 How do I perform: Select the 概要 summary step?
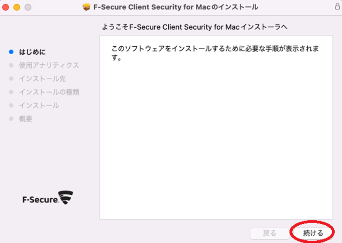[x=26, y=119]
